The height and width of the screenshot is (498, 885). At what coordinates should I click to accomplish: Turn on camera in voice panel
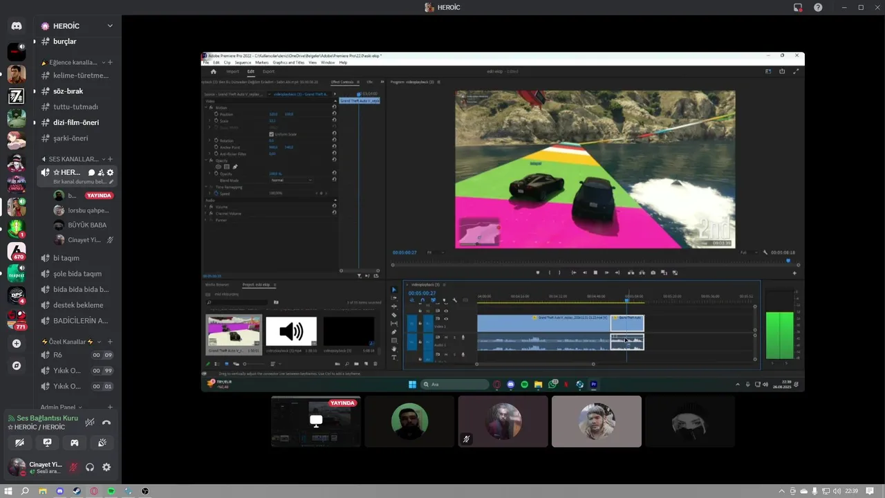[19, 443]
